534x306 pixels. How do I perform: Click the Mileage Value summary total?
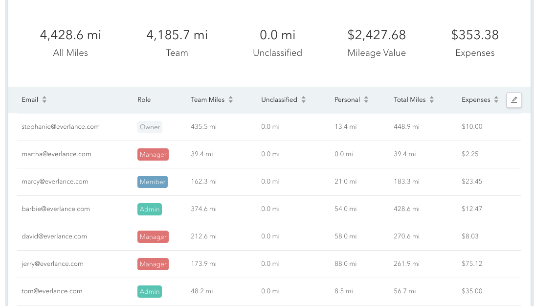(x=377, y=43)
